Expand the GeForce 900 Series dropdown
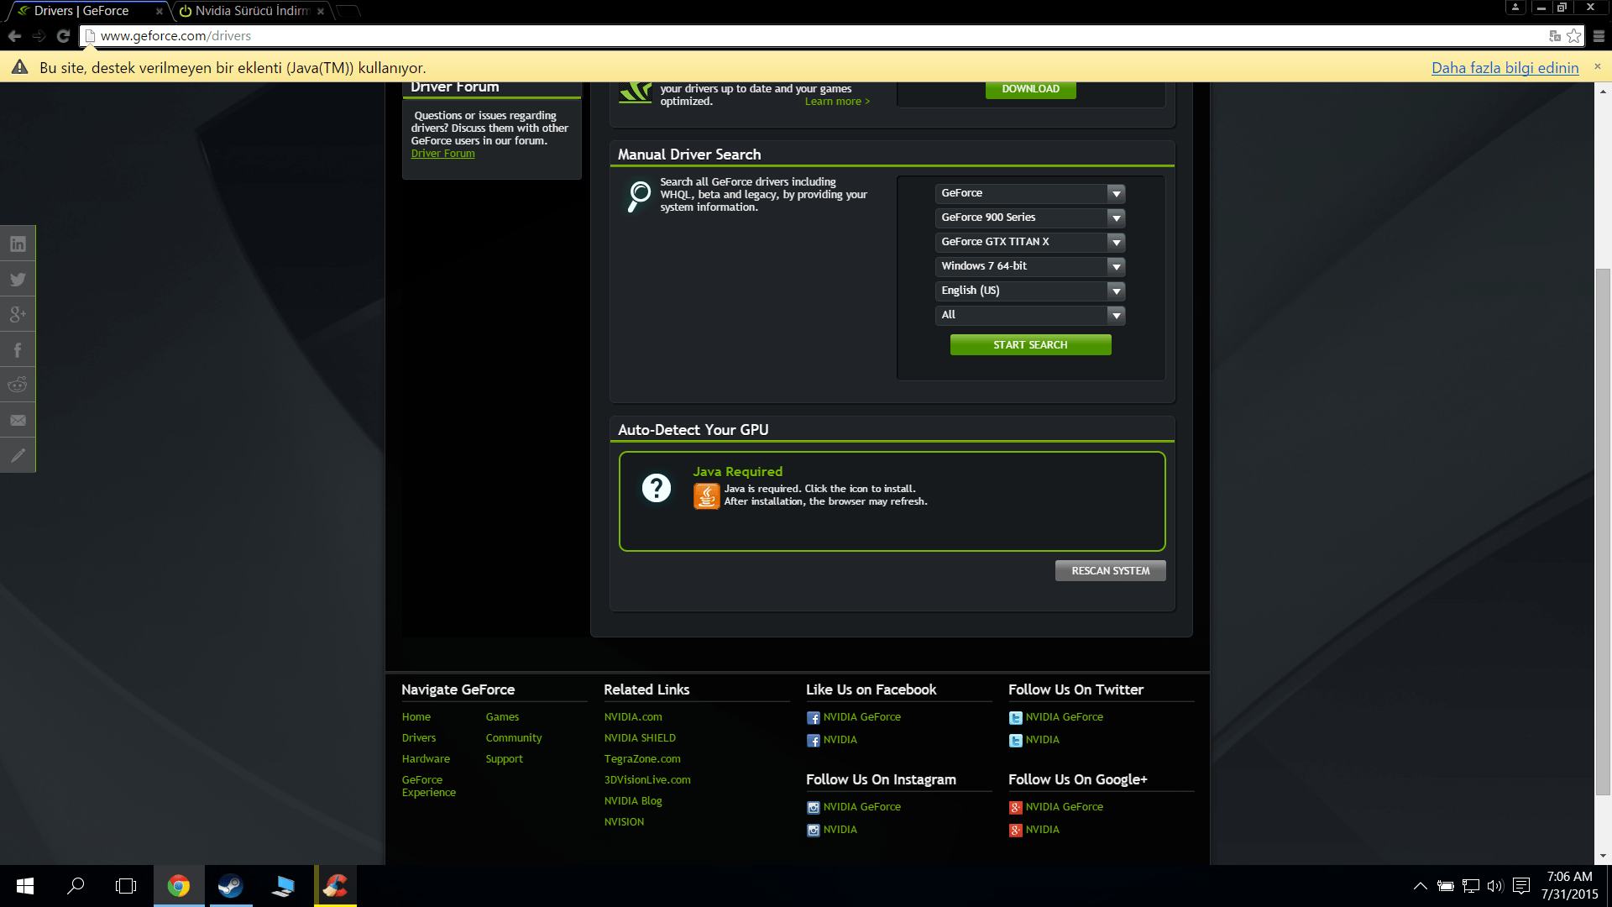The image size is (1612, 907). 1029,218
